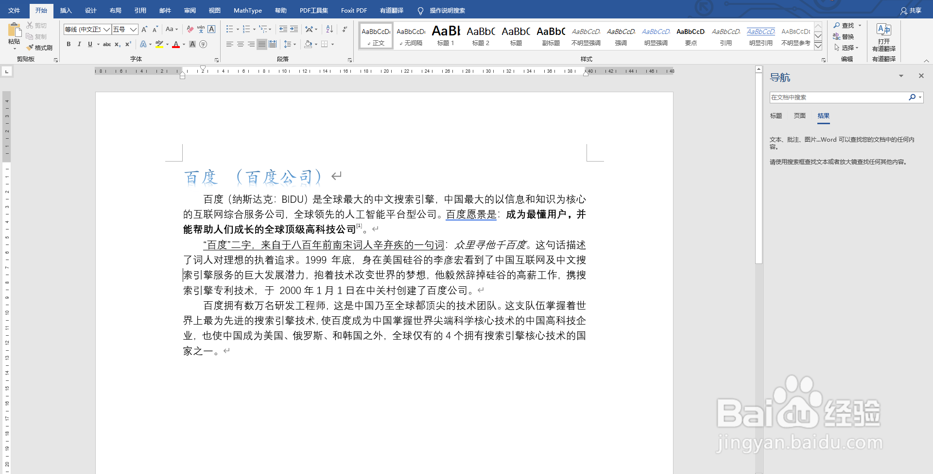The height and width of the screenshot is (474, 933).
Task: Open the Foxit PDF ribbon tab
Action: pyautogui.click(x=354, y=11)
